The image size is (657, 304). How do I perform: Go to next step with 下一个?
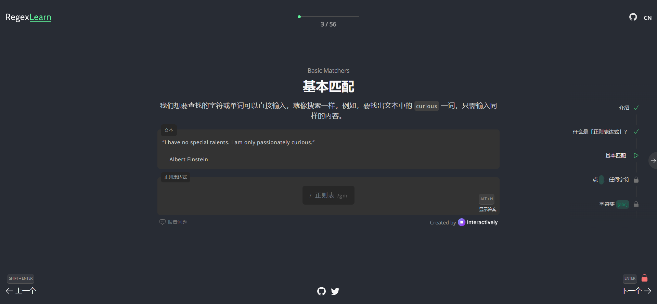click(636, 291)
